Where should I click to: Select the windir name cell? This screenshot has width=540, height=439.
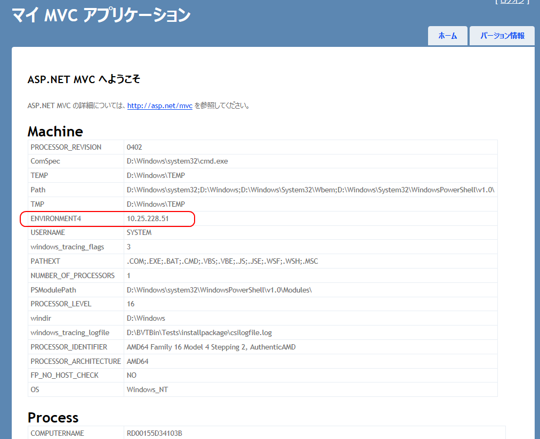(76, 318)
